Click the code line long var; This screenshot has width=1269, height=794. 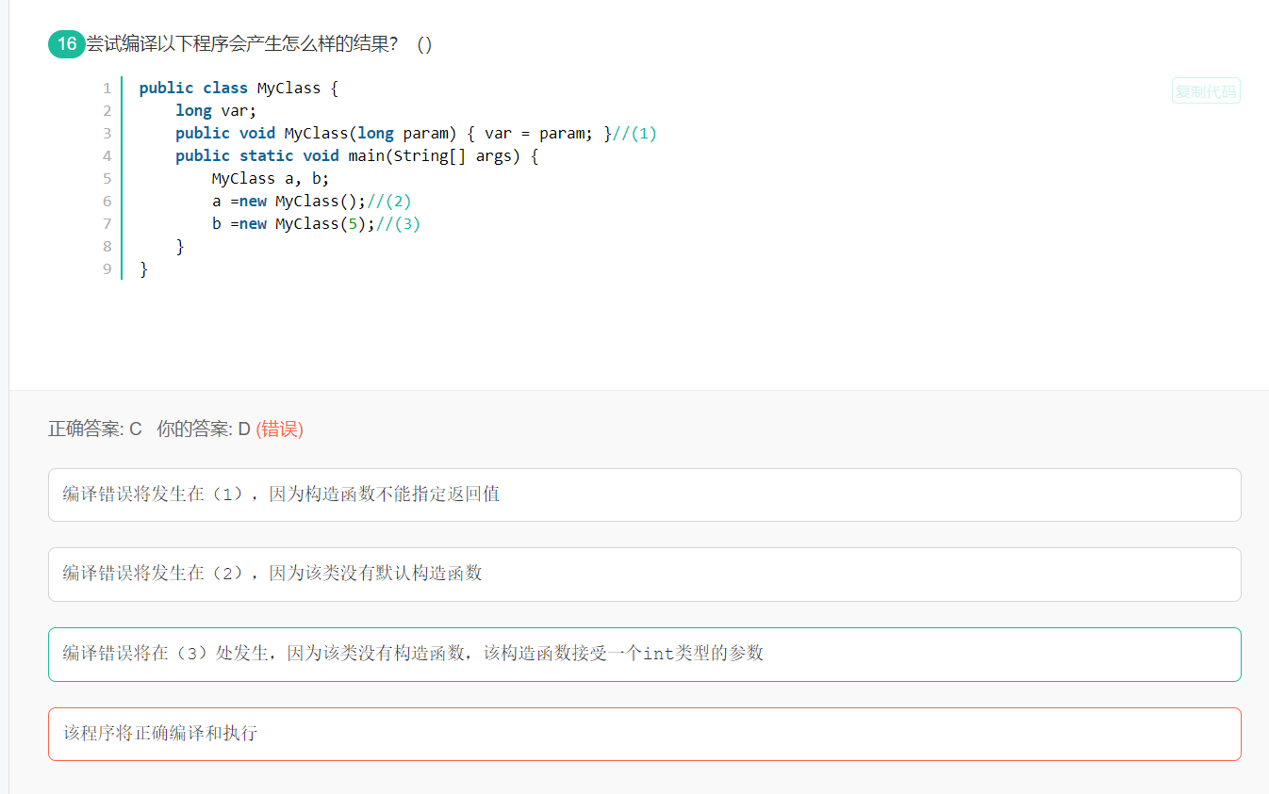point(216,110)
